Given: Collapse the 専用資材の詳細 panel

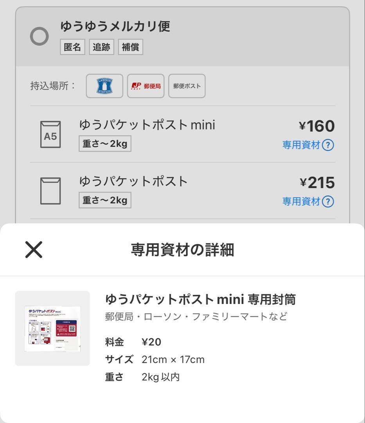Looking at the screenshot, I should tap(34, 250).
